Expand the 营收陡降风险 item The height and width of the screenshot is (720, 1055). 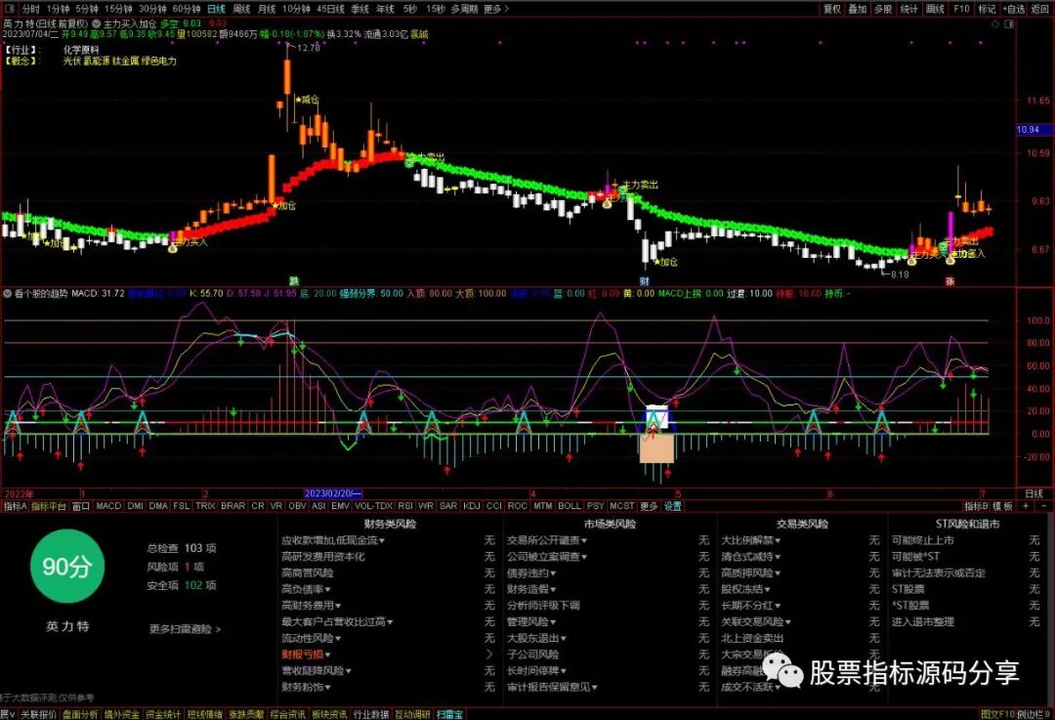316,671
